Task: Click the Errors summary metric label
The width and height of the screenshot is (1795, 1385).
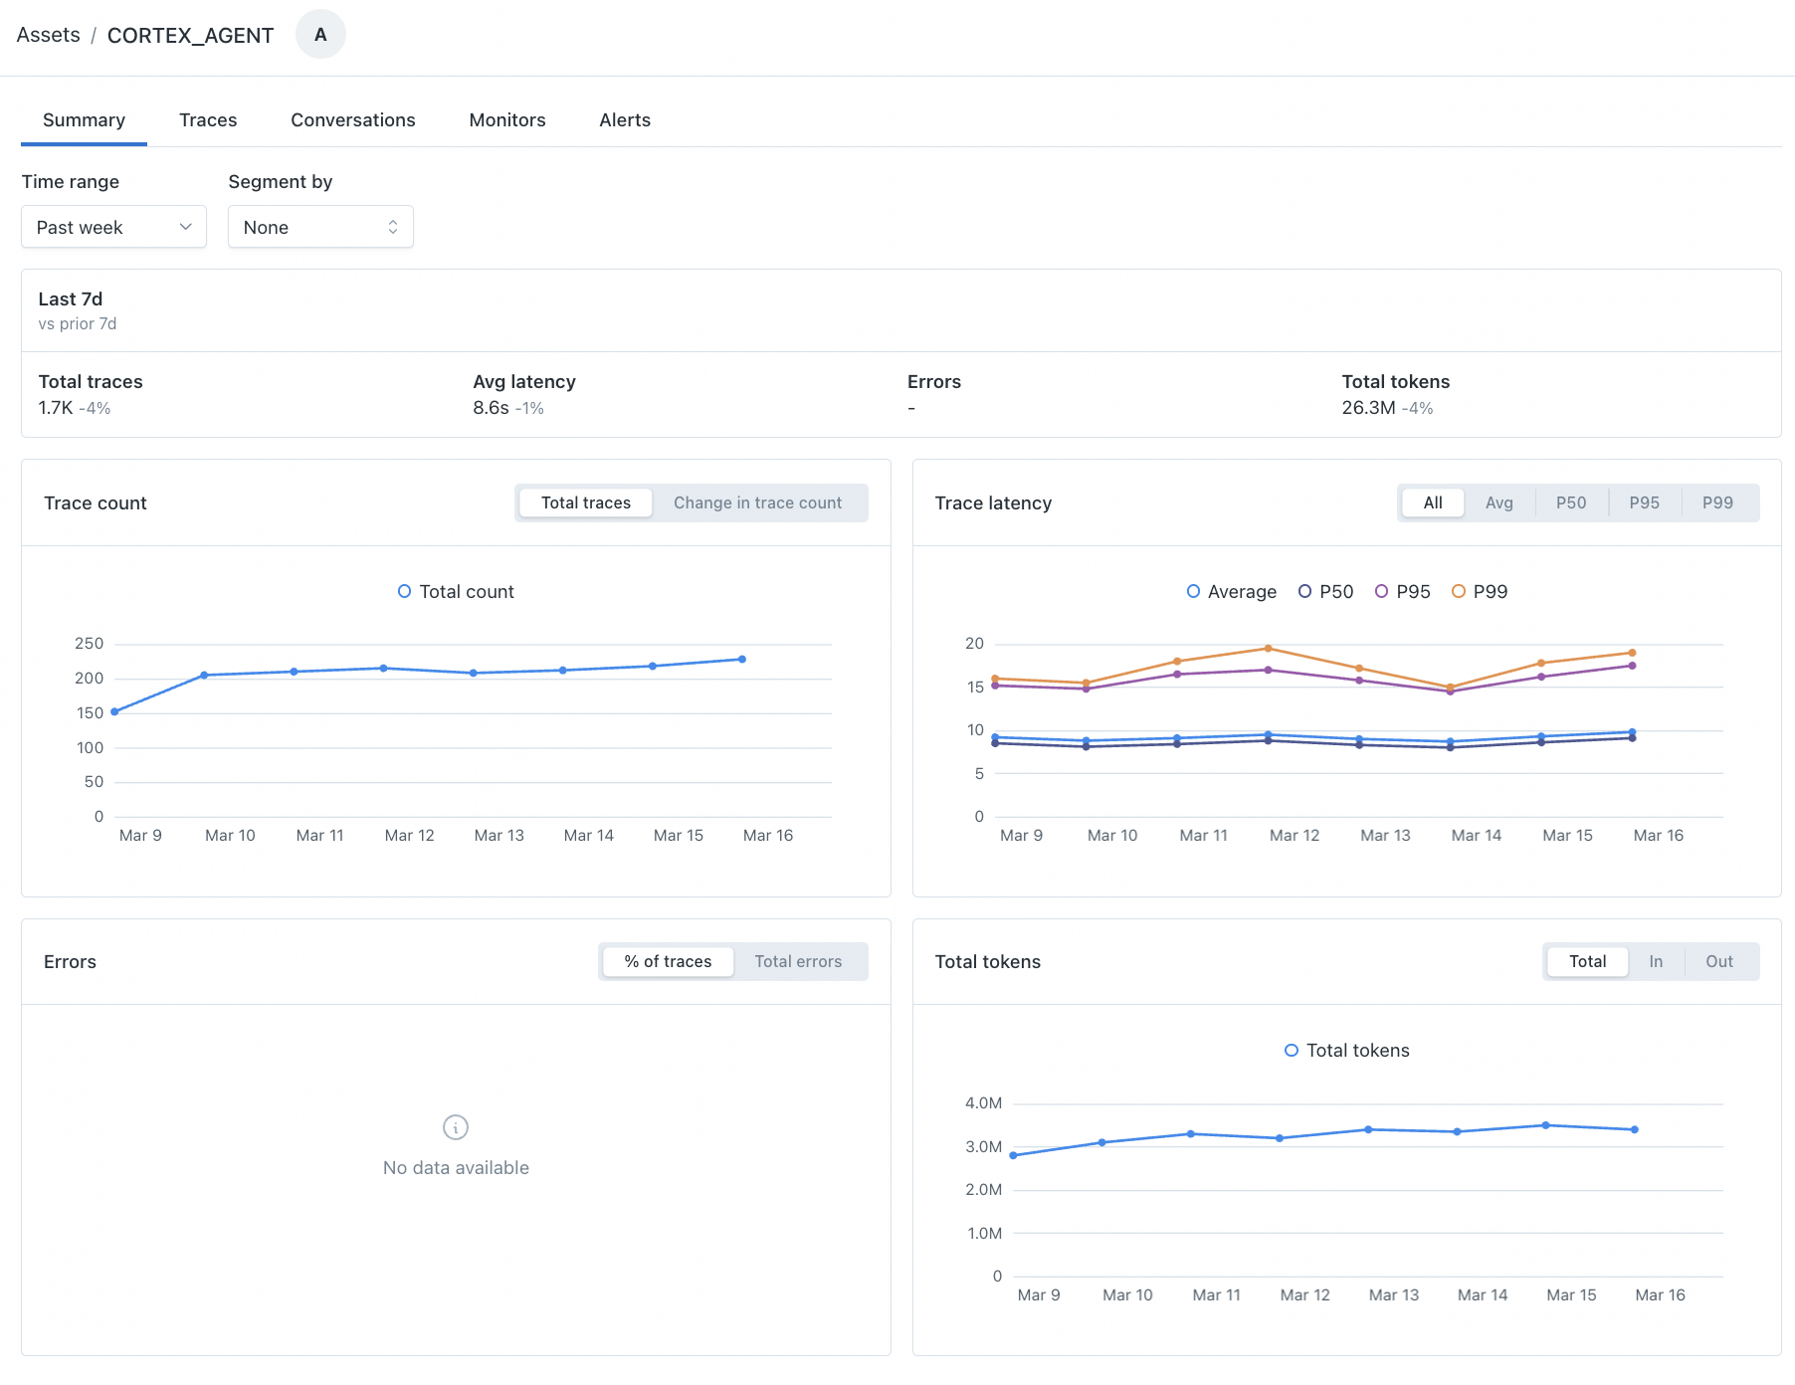Action: (x=934, y=382)
